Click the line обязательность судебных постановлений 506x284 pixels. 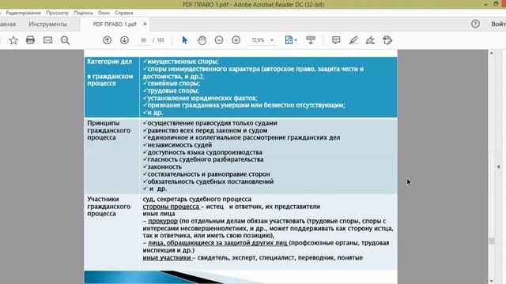209,181
